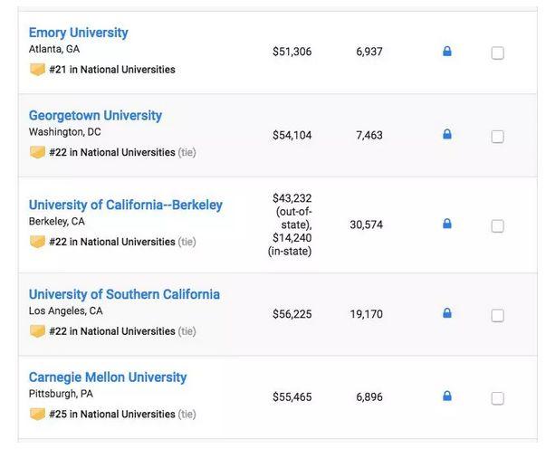Open the Carnegie Mellon University link
Screen dimensions: 546x449
pos(108,377)
